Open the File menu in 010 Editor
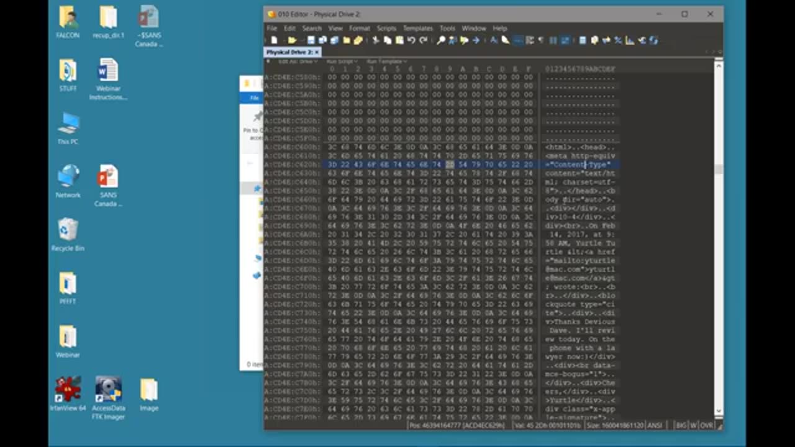 [x=272, y=28]
